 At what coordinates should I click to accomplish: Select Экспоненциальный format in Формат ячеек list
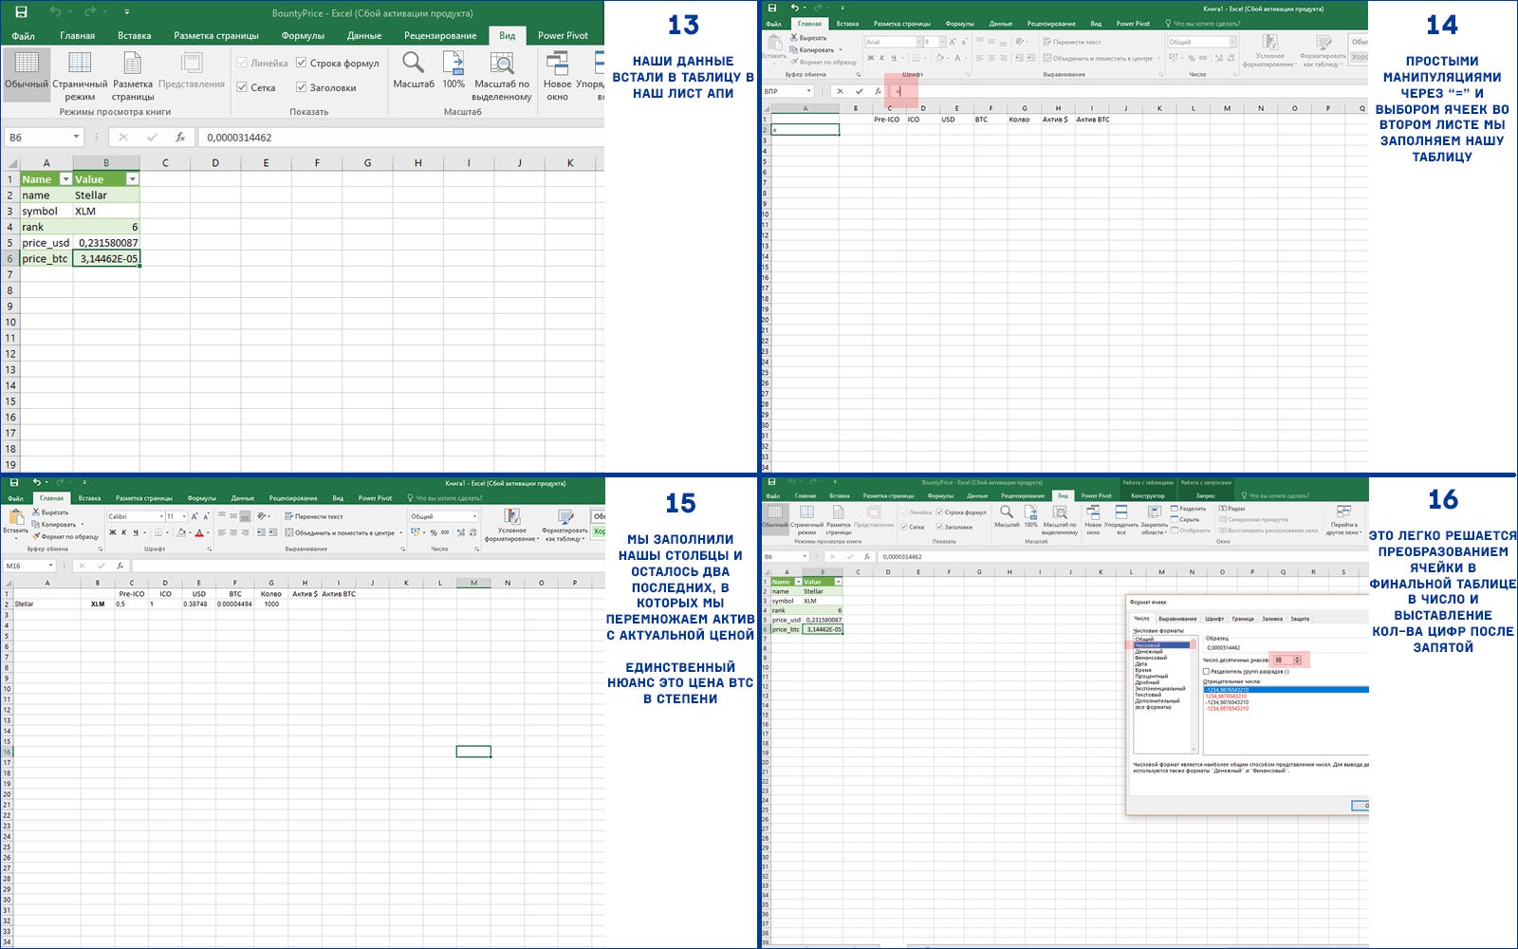tap(1160, 689)
